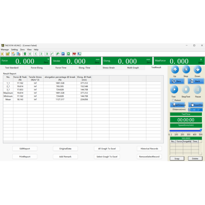
Task: Click the Snap button
Action: point(177,159)
